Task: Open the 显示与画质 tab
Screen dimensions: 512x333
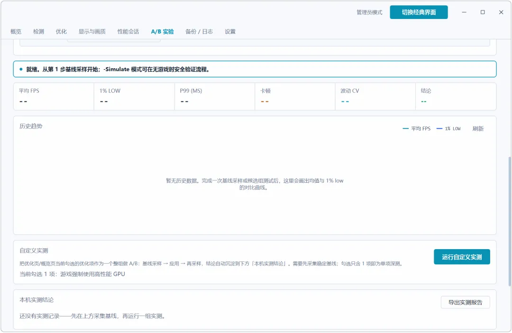Action: coord(92,32)
